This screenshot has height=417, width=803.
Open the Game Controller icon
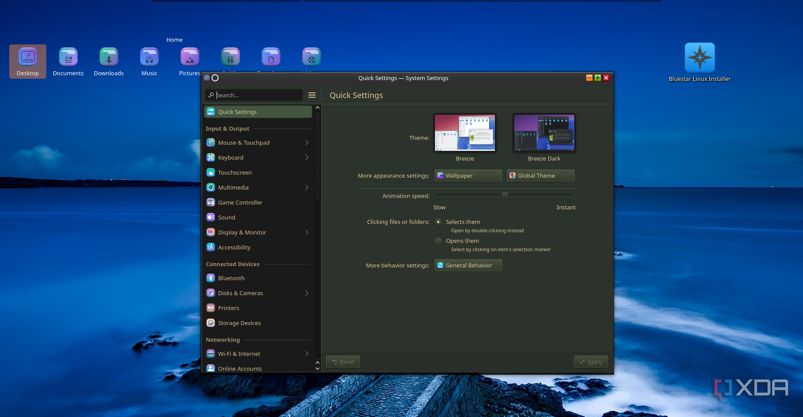tap(211, 202)
